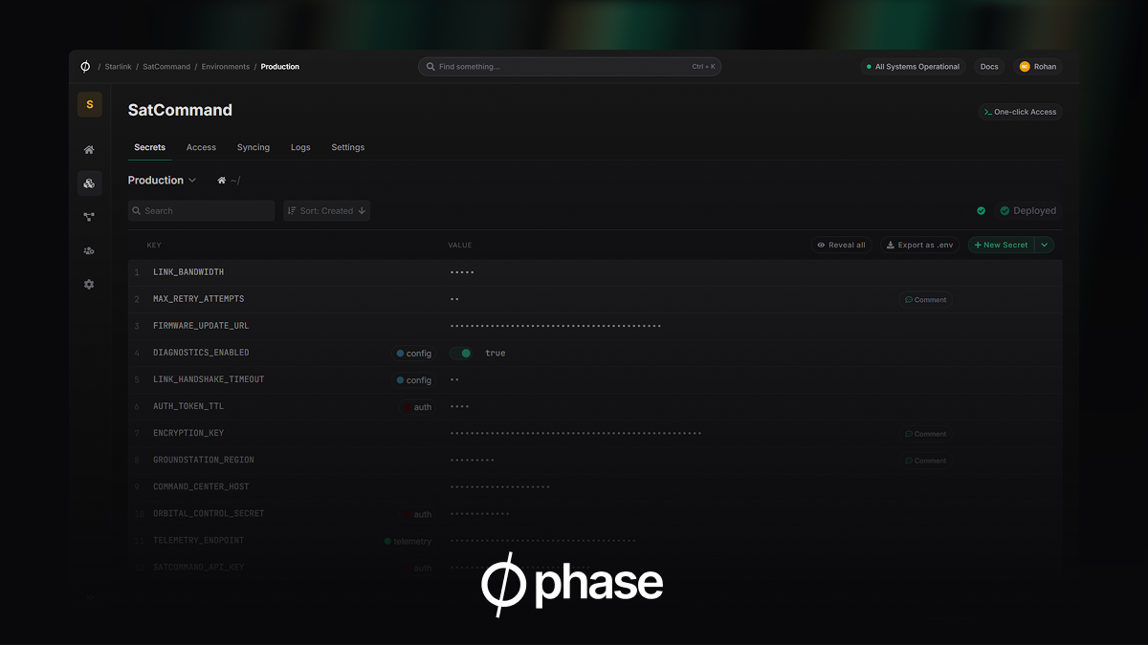1148x645 pixels.
Task: Click the Find something search field
Action: pos(569,66)
